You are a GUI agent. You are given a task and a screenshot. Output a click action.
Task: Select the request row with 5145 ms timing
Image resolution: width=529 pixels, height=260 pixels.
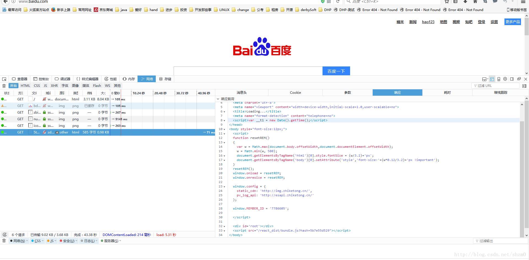[x=108, y=119]
